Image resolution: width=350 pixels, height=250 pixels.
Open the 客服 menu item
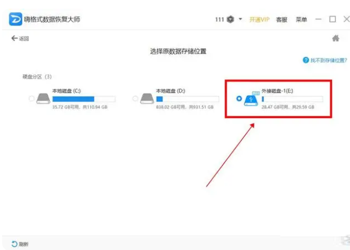pyautogui.click(x=281, y=19)
